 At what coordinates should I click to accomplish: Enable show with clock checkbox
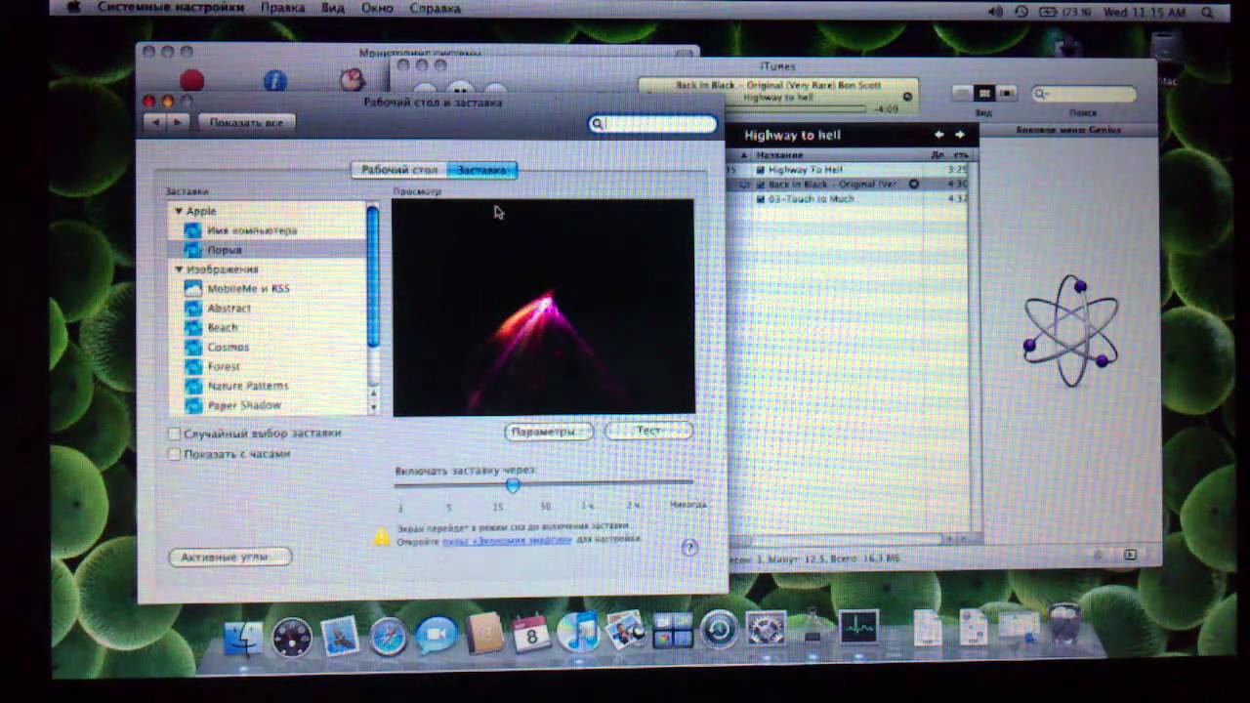175,454
